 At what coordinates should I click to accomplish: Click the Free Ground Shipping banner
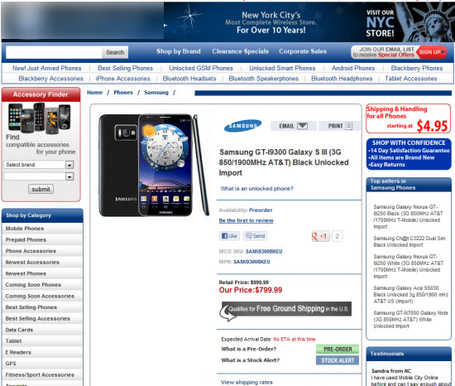point(285,311)
